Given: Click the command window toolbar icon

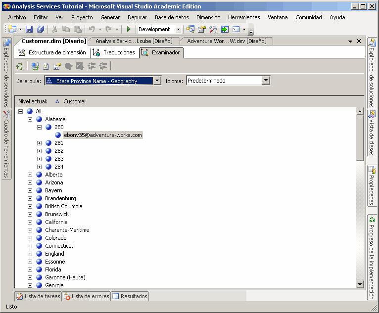Looking at the screenshot, I should click(236, 30).
